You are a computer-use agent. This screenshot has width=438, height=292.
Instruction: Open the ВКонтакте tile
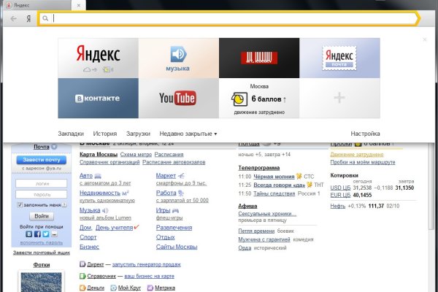tap(98, 99)
